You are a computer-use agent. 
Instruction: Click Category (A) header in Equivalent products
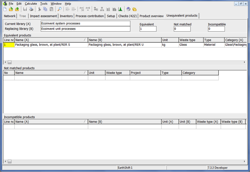pos(235,40)
